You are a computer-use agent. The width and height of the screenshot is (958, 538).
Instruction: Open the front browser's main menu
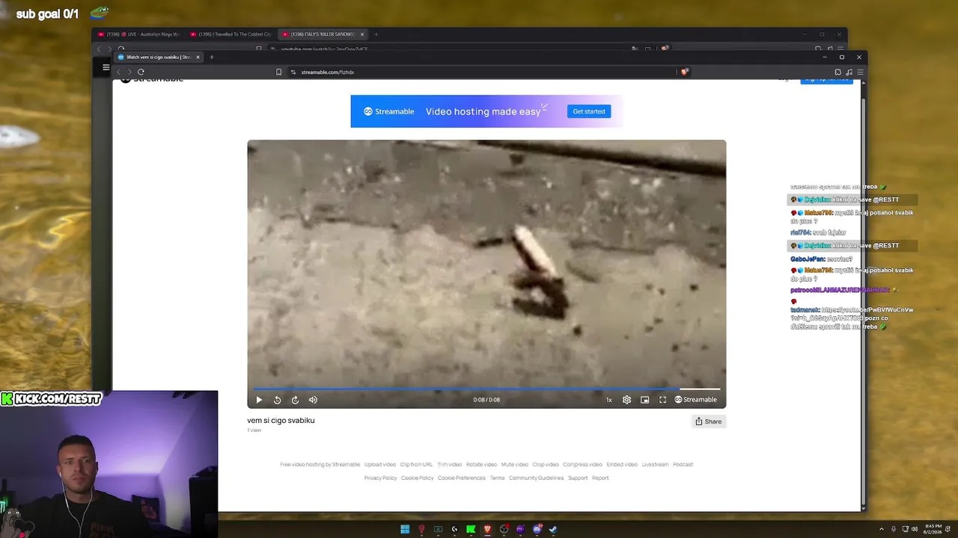860,72
